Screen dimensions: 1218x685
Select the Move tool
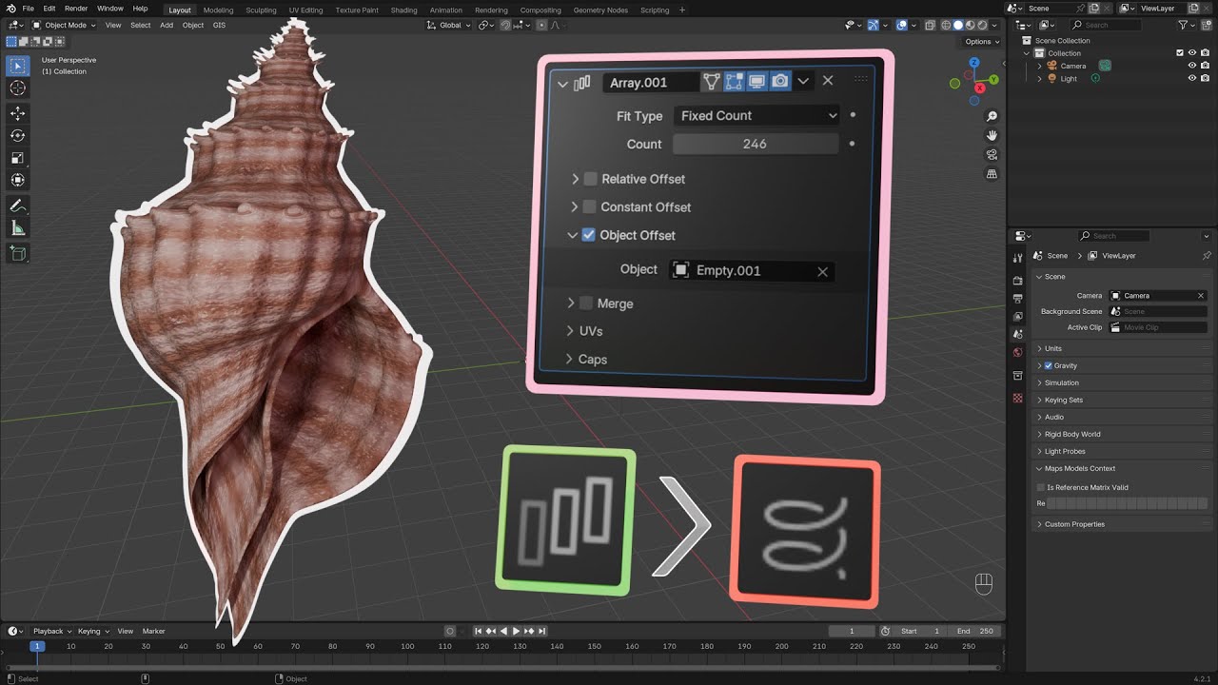point(17,113)
